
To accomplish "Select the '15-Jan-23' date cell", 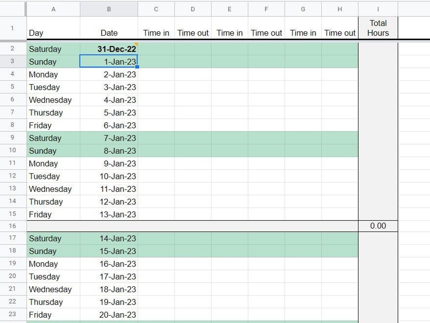I will tap(109, 251).
